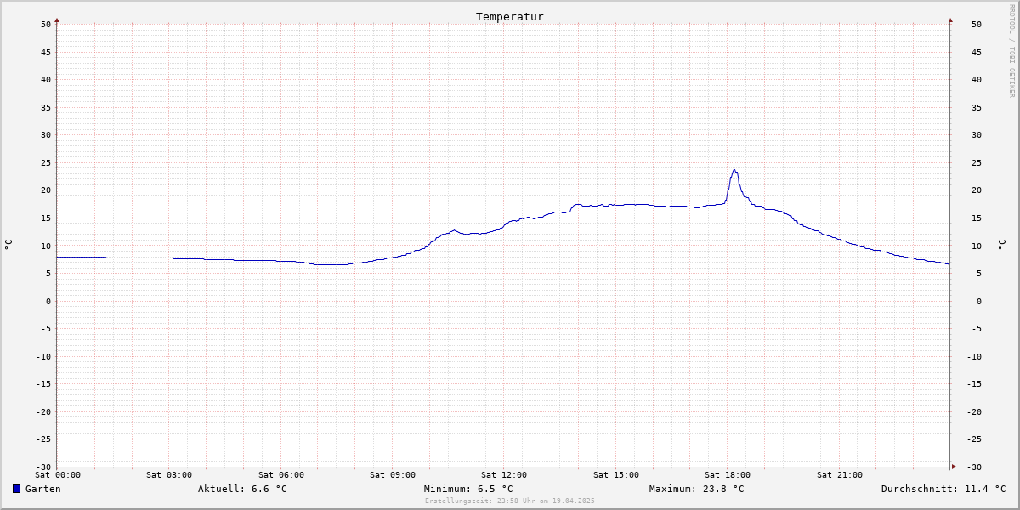This screenshot has height=510, width=1020.
Task: Click the '0' label on the left y-axis
Action: click(x=48, y=302)
